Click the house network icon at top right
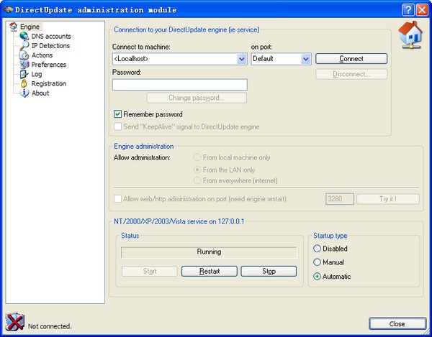The image size is (432, 337). (x=410, y=35)
